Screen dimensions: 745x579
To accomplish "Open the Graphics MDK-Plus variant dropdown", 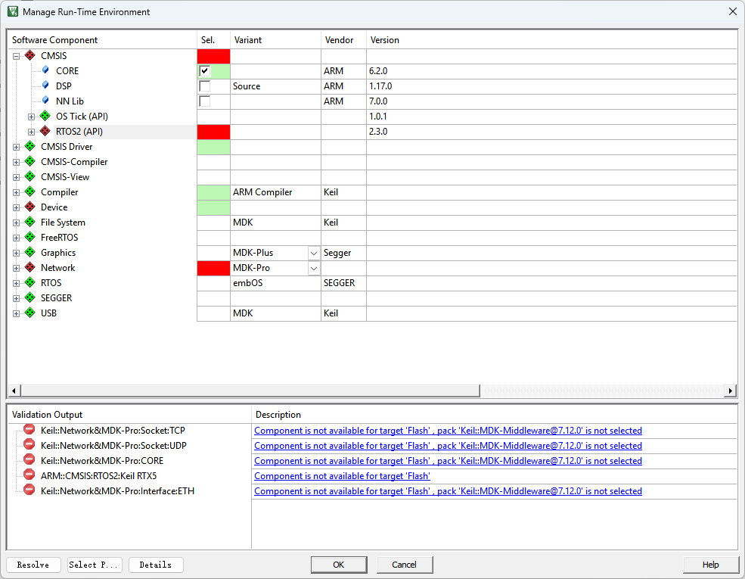I will (x=314, y=253).
